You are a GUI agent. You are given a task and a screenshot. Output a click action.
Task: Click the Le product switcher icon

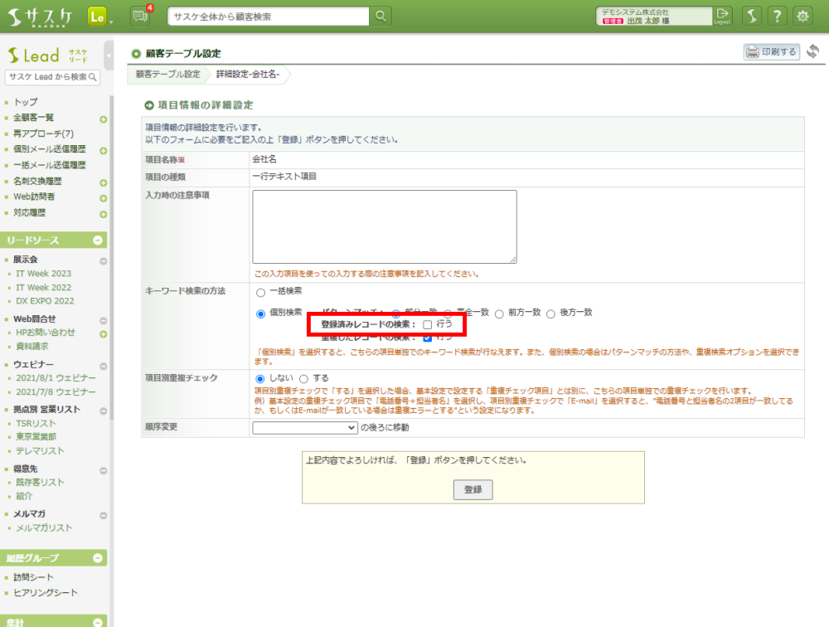point(97,16)
